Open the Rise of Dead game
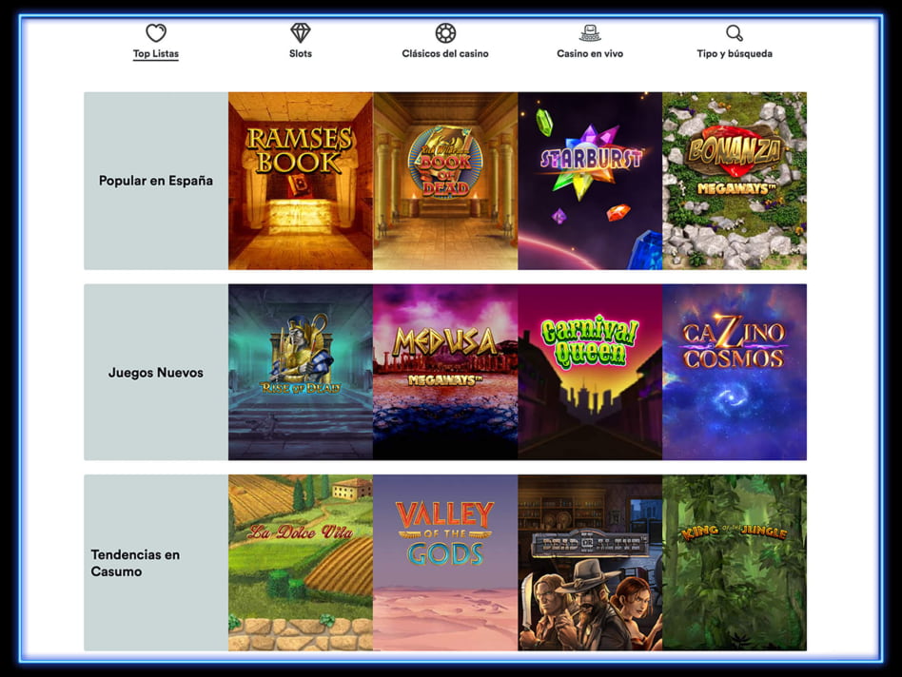Screen dimensions: 902x677 301,372
